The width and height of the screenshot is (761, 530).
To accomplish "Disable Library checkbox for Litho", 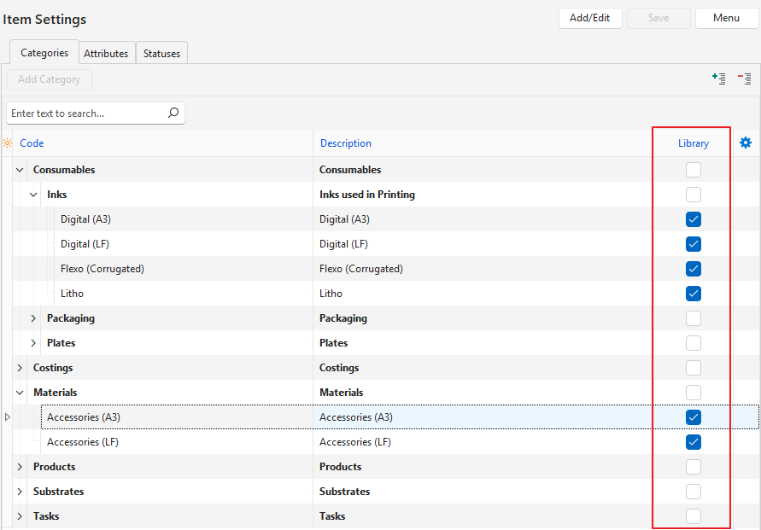I will tap(694, 294).
